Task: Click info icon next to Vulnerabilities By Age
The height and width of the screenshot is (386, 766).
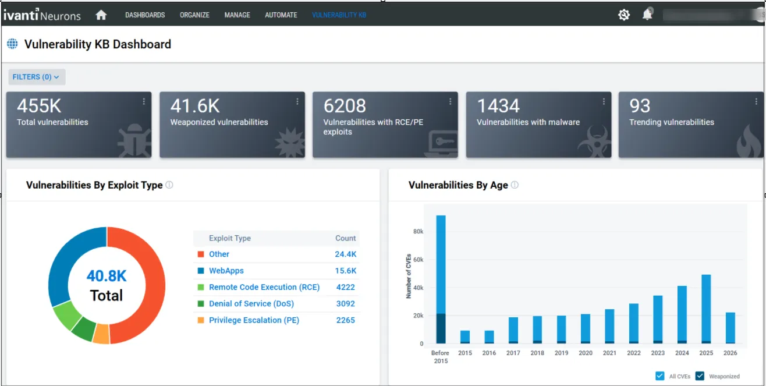Action: 515,185
